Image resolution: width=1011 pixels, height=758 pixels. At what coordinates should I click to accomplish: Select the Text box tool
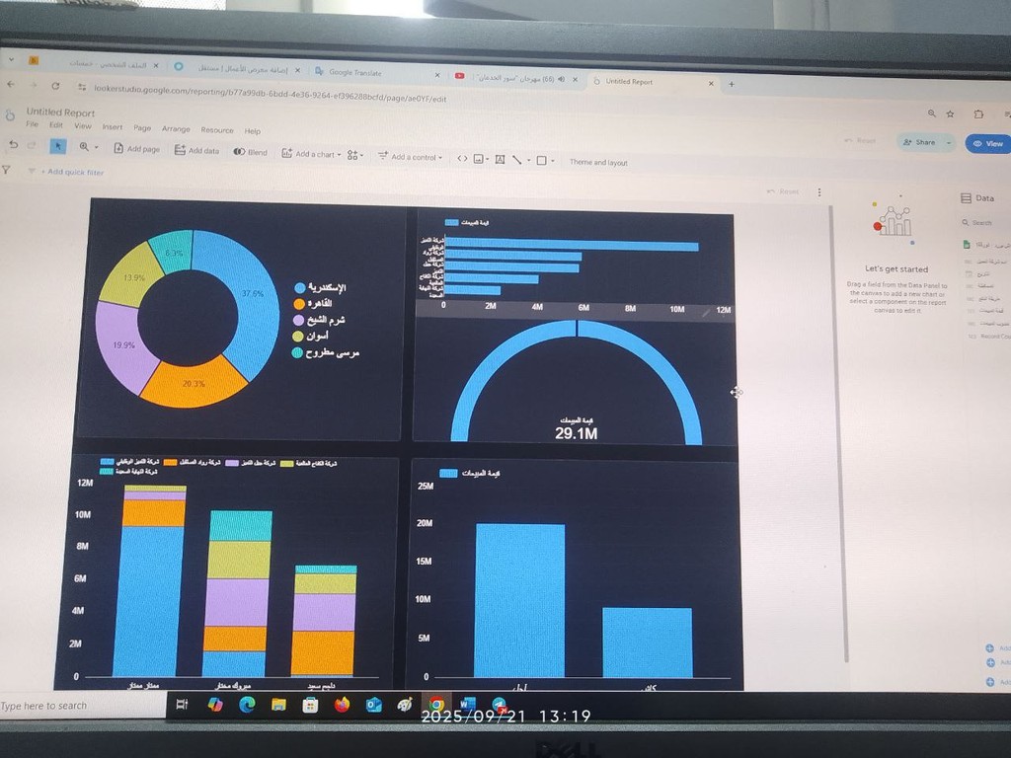[500, 159]
